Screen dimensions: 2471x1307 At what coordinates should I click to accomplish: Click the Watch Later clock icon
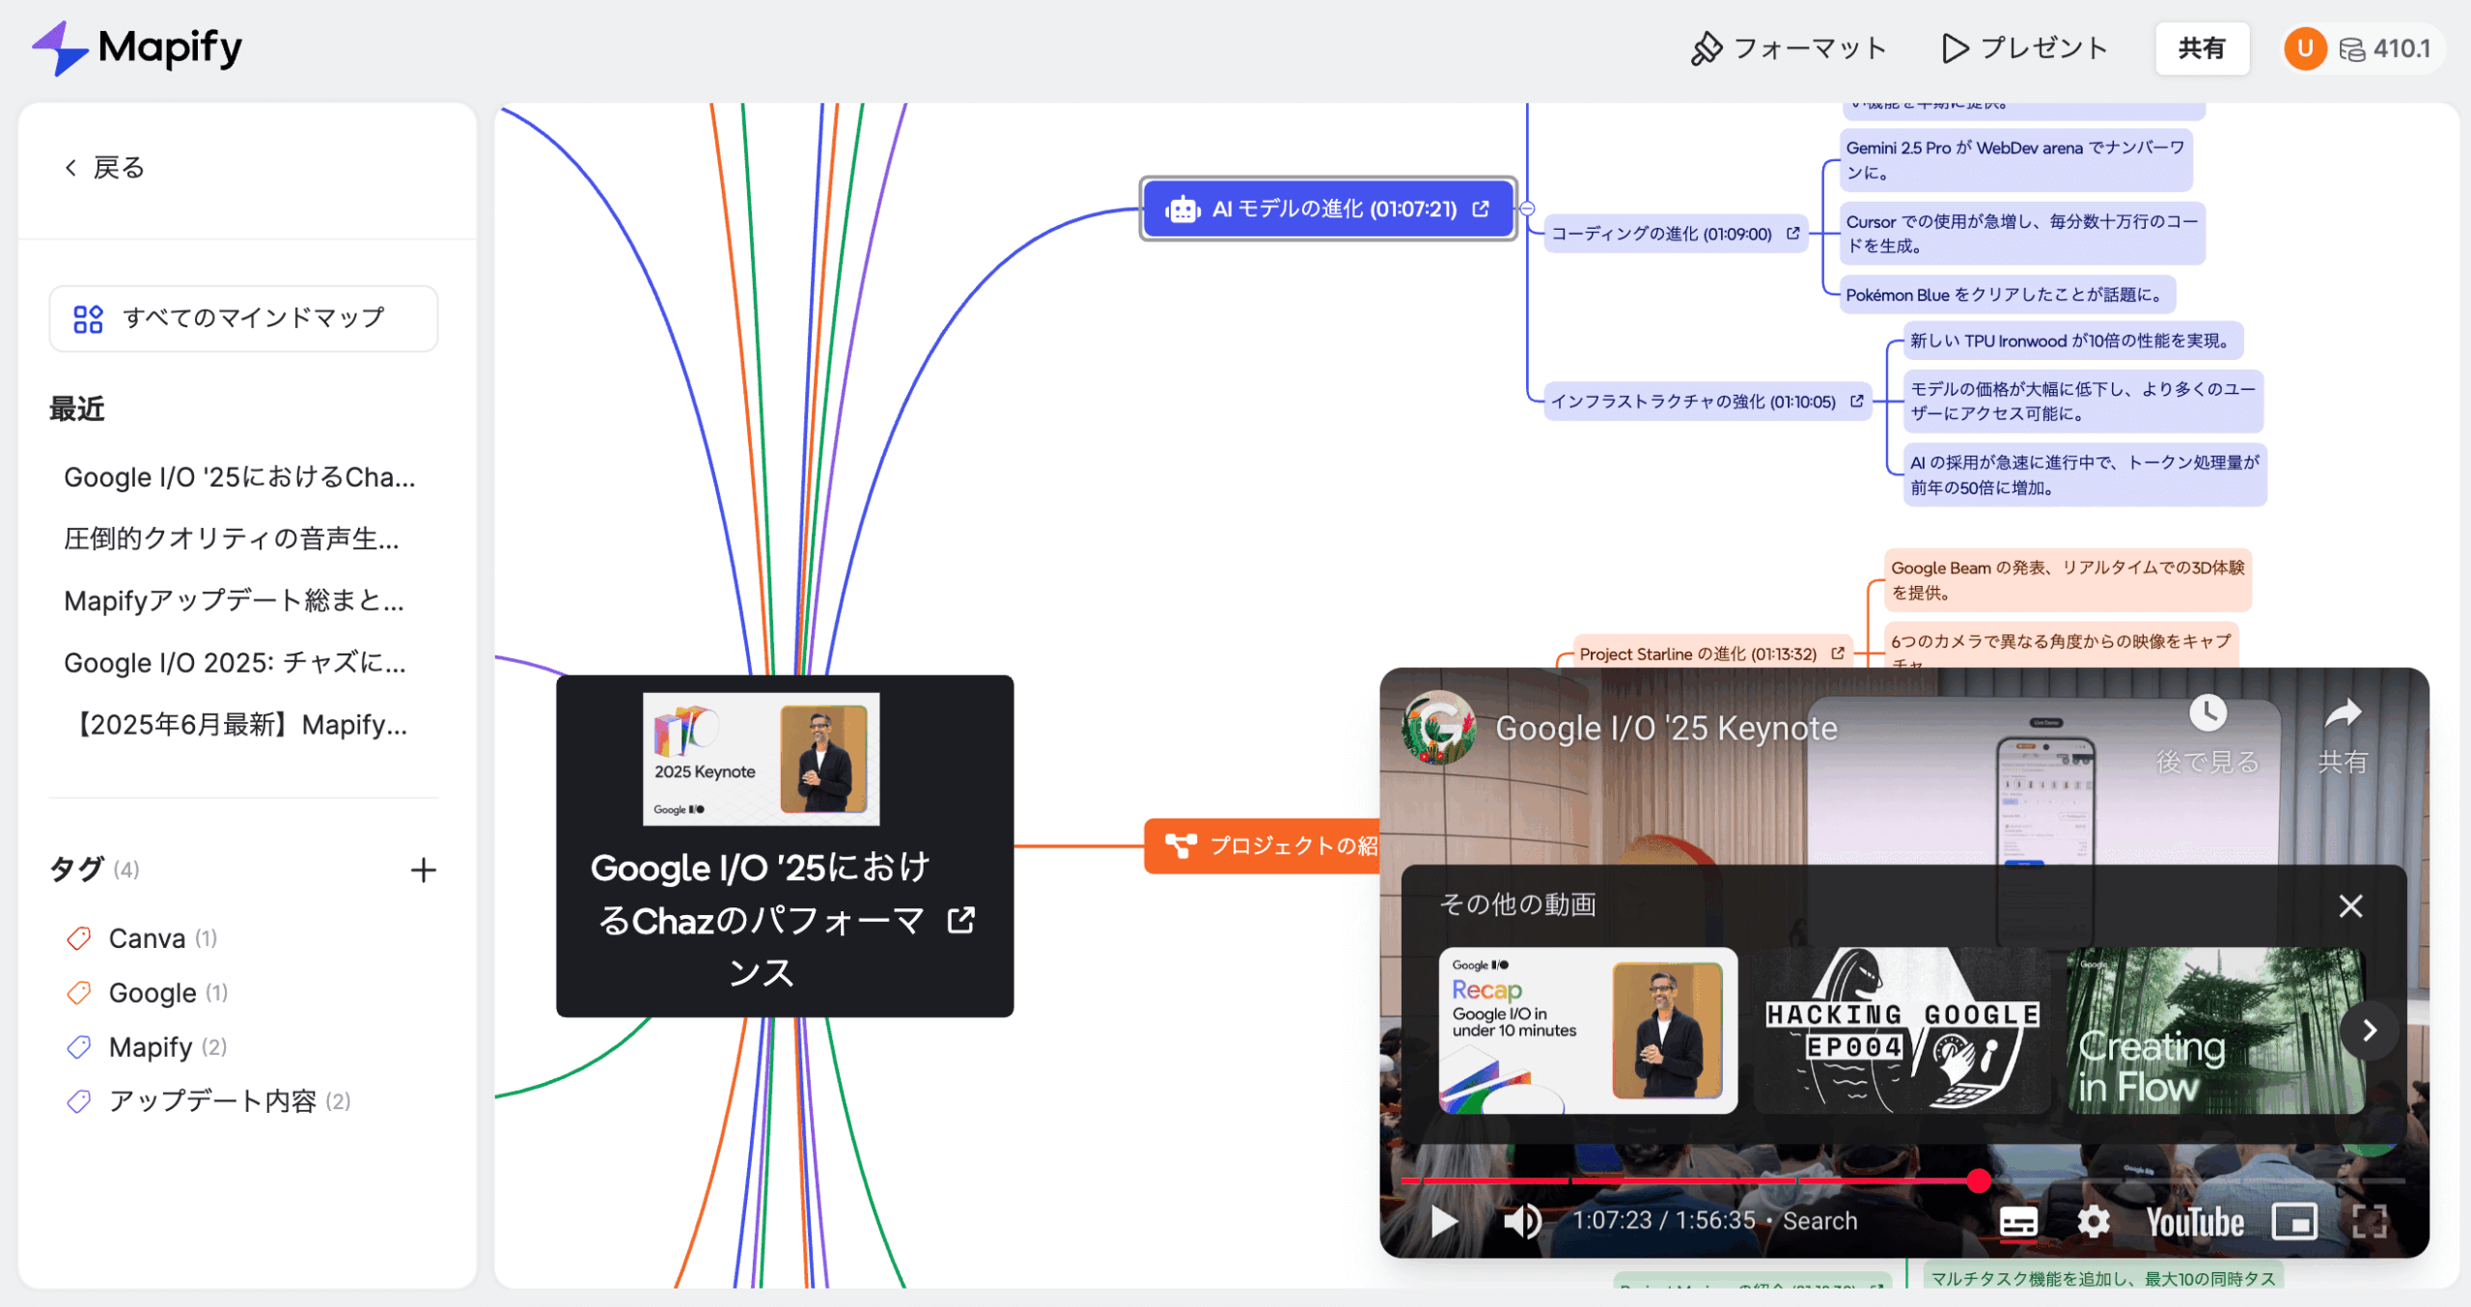pyautogui.click(x=2207, y=714)
